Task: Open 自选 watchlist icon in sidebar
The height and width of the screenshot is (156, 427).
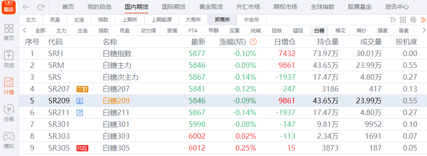Action: click(x=9, y=59)
